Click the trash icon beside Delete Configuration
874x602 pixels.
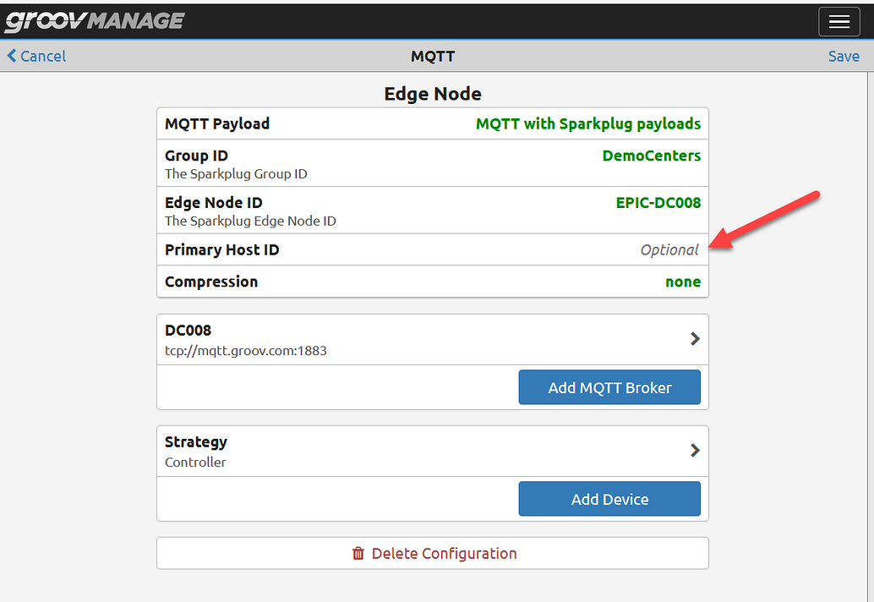[x=360, y=553]
